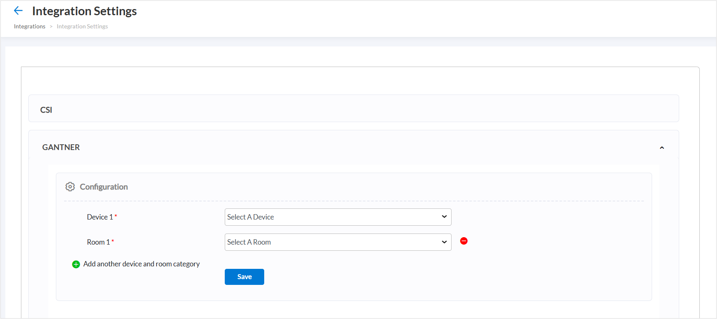Click the Save button
The image size is (717, 319).
(x=244, y=277)
